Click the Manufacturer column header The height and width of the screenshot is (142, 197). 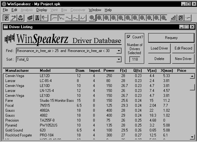click(x=17, y=71)
